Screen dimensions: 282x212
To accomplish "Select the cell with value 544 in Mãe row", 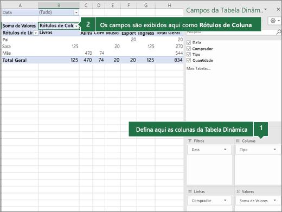I will point(169,53).
